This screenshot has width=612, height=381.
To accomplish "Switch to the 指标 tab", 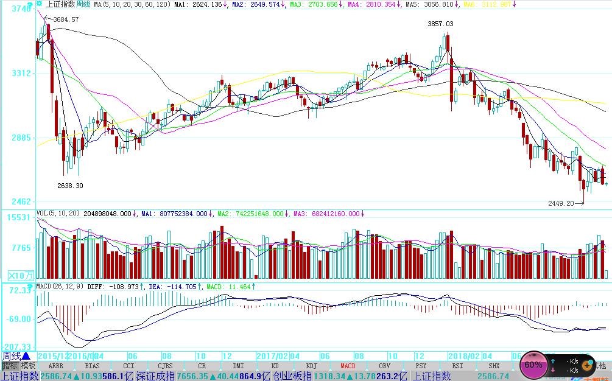I will tap(10, 366).
